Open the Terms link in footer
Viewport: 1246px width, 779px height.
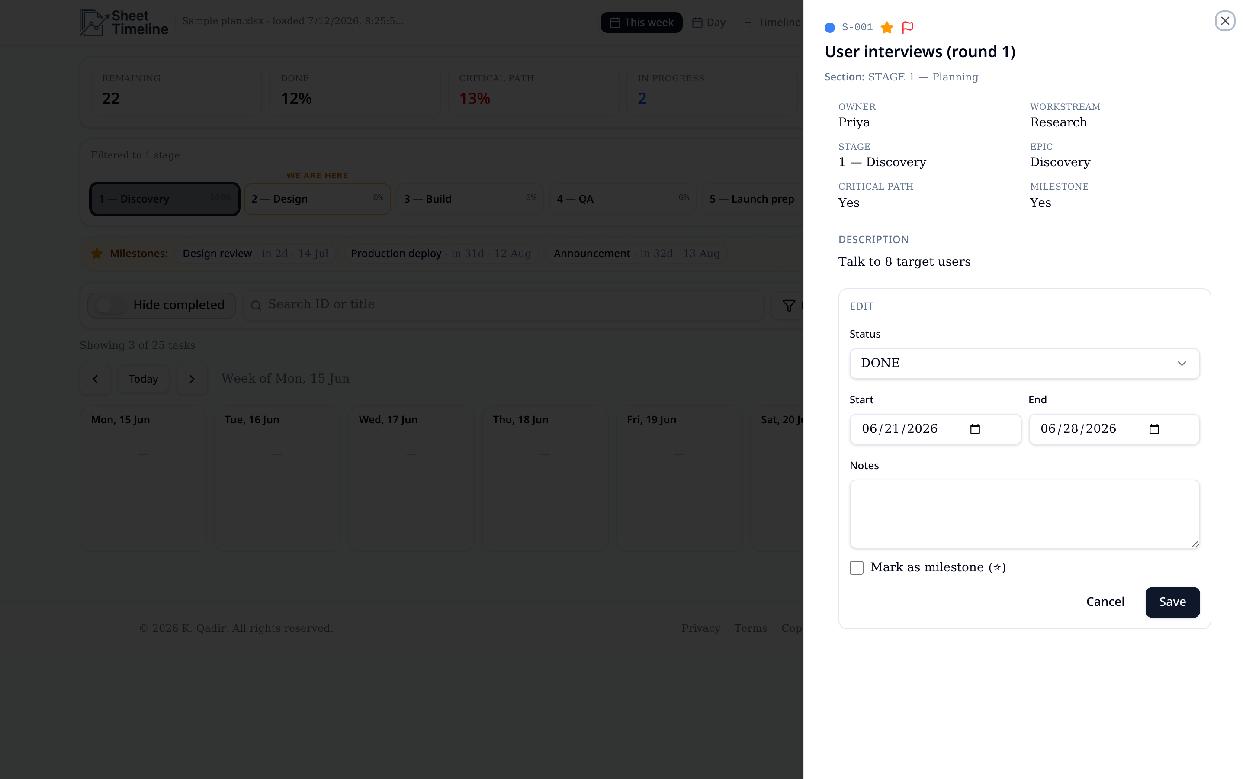tap(750, 628)
